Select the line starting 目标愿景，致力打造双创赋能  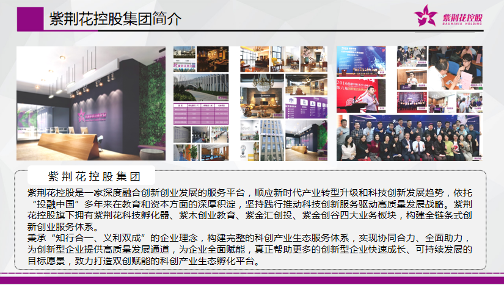[x=145, y=261]
